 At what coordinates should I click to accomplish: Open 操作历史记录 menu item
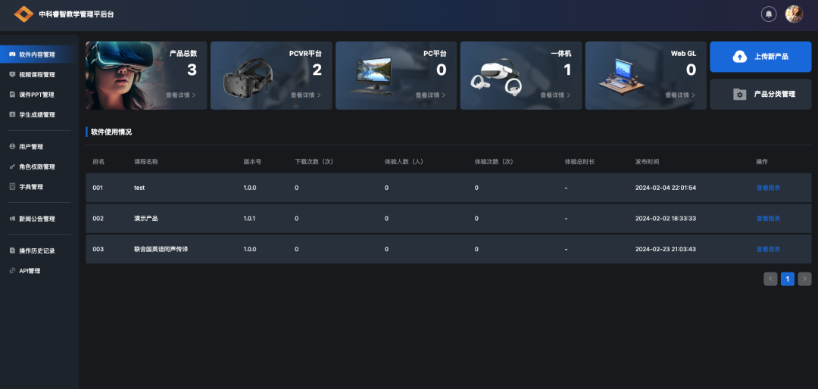coord(36,251)
